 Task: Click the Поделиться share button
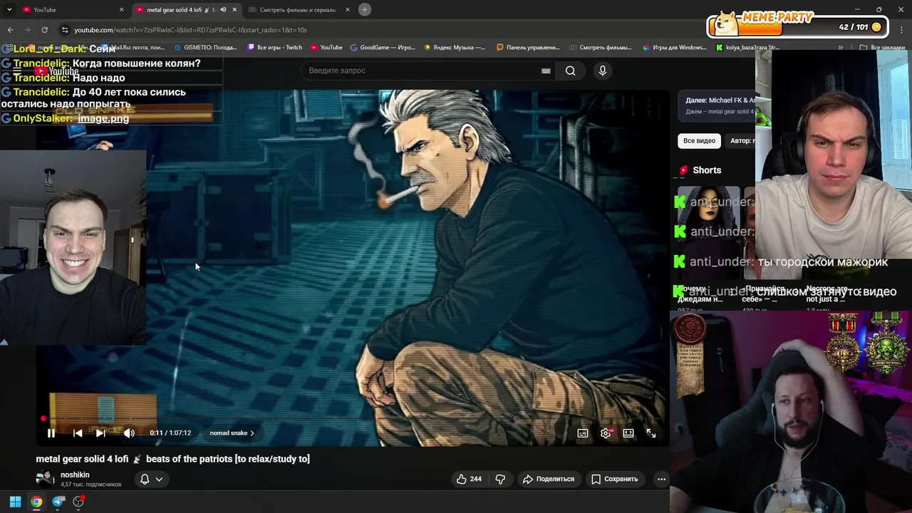coord(548,479)
